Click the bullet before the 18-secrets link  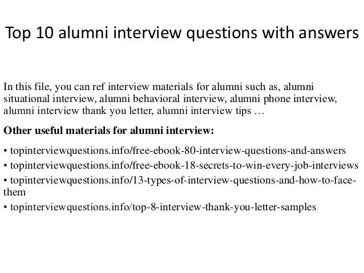(x=5, y=166)
